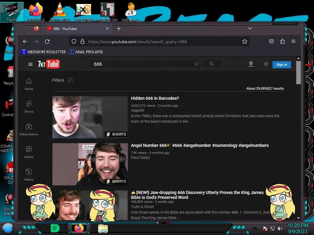The image size is (314, 235).
Task: Open Shorts in the sidebar
Action: pos(29,107)
